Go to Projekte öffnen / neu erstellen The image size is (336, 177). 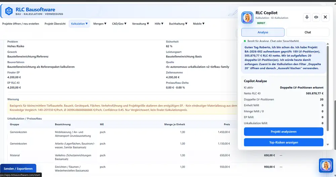[x=20, y=24]
